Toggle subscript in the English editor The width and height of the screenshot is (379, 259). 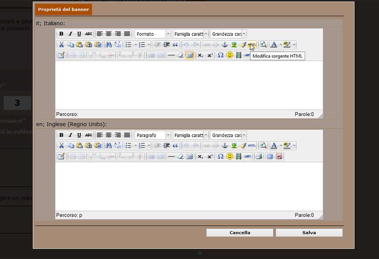(x=200, y=156)
